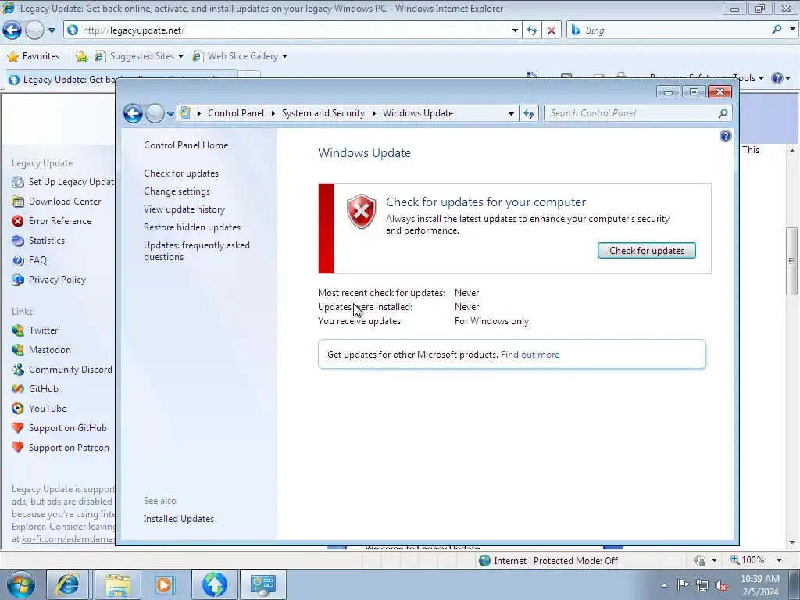Open Error Reference page

coord(59,221)
